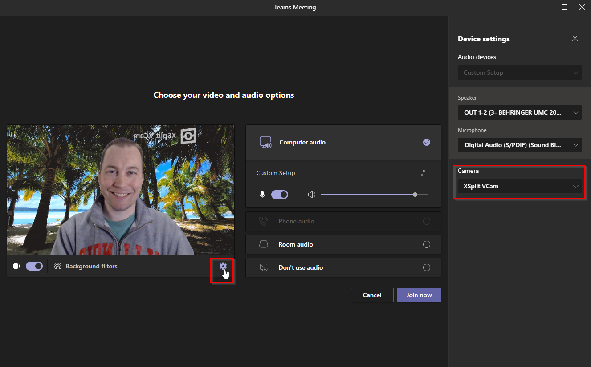The image size is (591, 367).
Task: Click the Device settings heading
Action: click(x=484, y=39)
